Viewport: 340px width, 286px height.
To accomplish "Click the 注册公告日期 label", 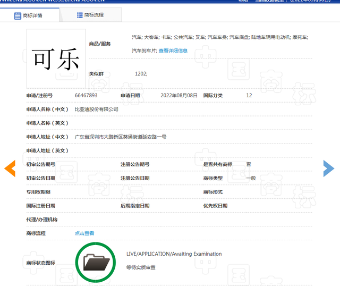I will pos(135,178).
